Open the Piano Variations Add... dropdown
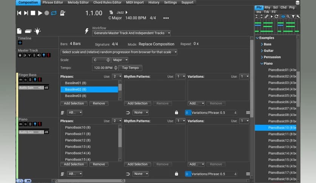Viewport: 316px width, 183px height. 196,164
